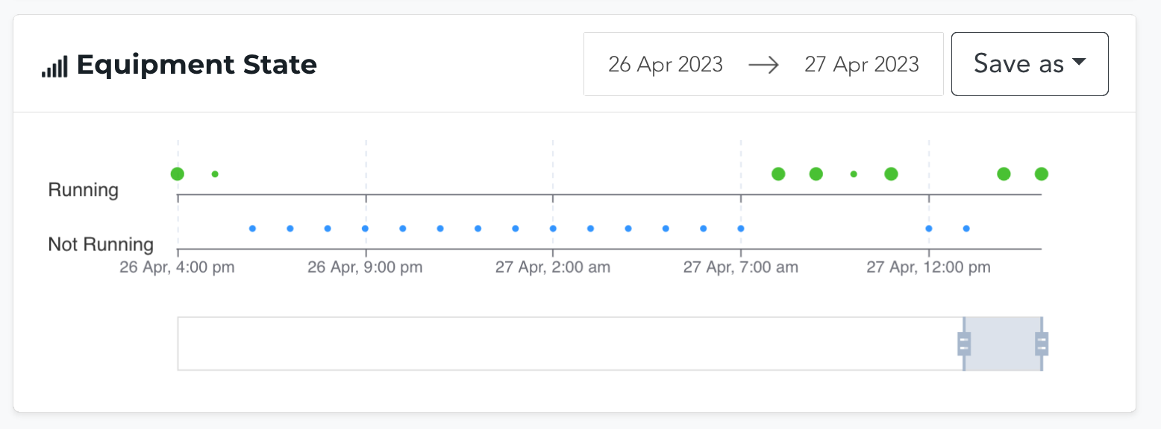1161x429 pixels.
Task: Click the left range slider handle
Action: click(x=963, y=343)
